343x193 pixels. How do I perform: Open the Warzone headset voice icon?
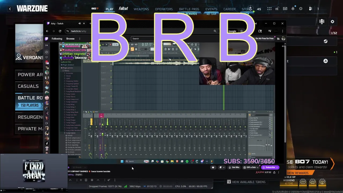[285, 9]
